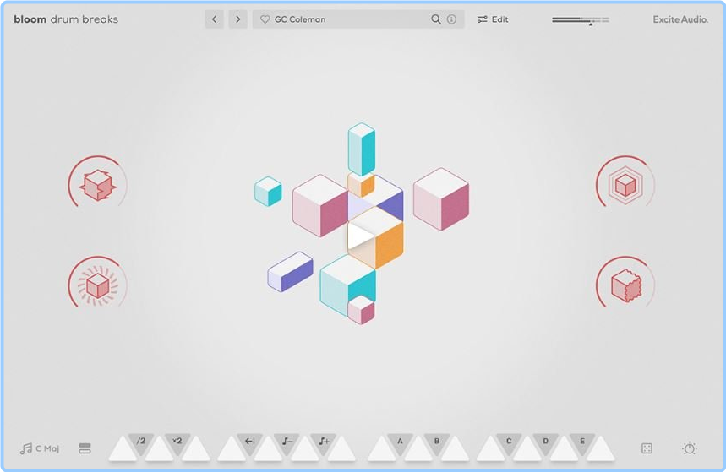Trigger the flat purple brick
Viewport: 726px width, 472px height.
tap(290, 272)
